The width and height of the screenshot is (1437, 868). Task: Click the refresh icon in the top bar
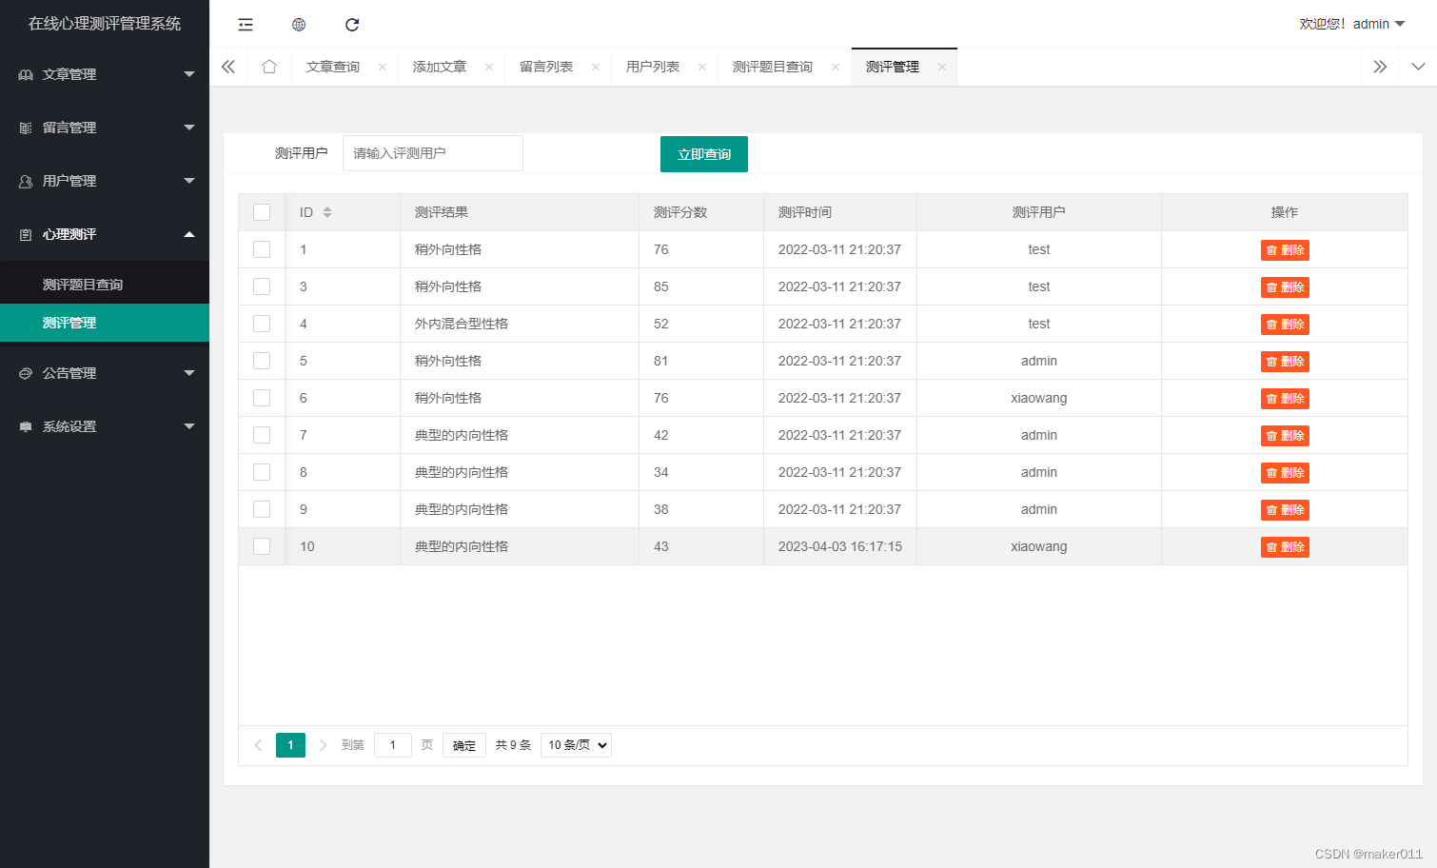(x=352, y=25)
